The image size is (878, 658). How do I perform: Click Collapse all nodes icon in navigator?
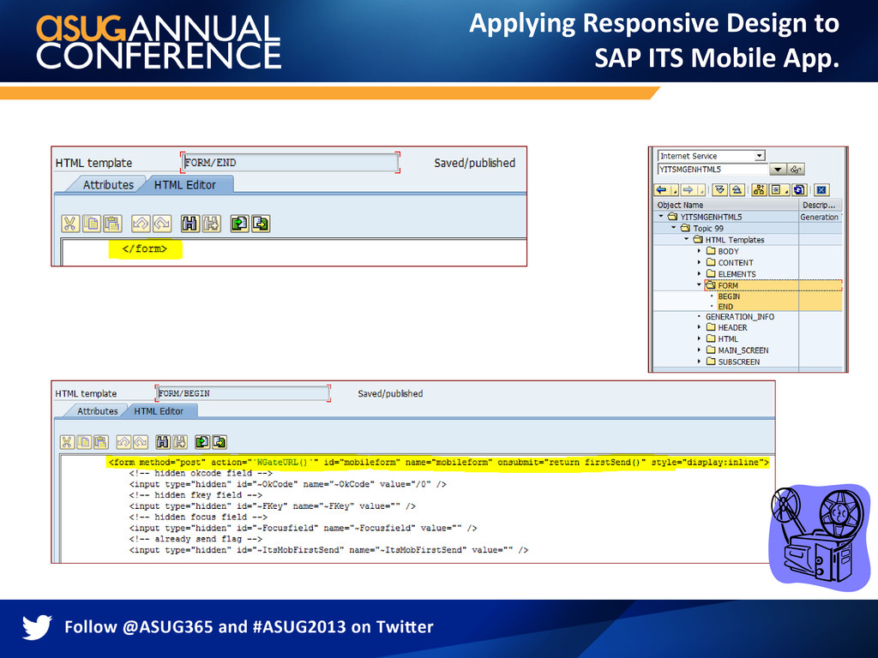(737, 189)
